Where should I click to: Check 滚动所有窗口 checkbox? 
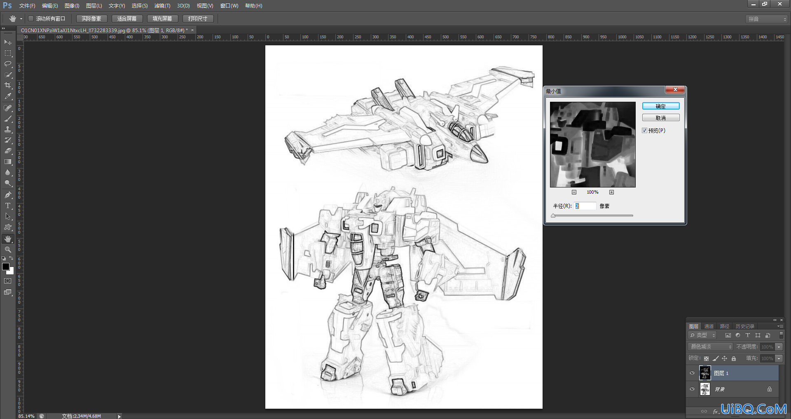[31, 19]
